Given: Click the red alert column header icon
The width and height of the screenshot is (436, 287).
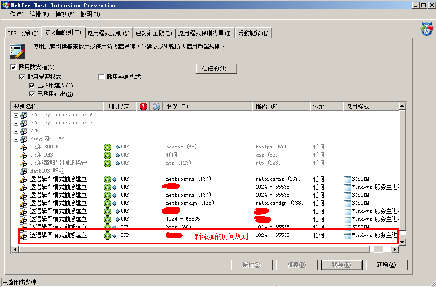Looking at the screenshot, I should 144,106.
